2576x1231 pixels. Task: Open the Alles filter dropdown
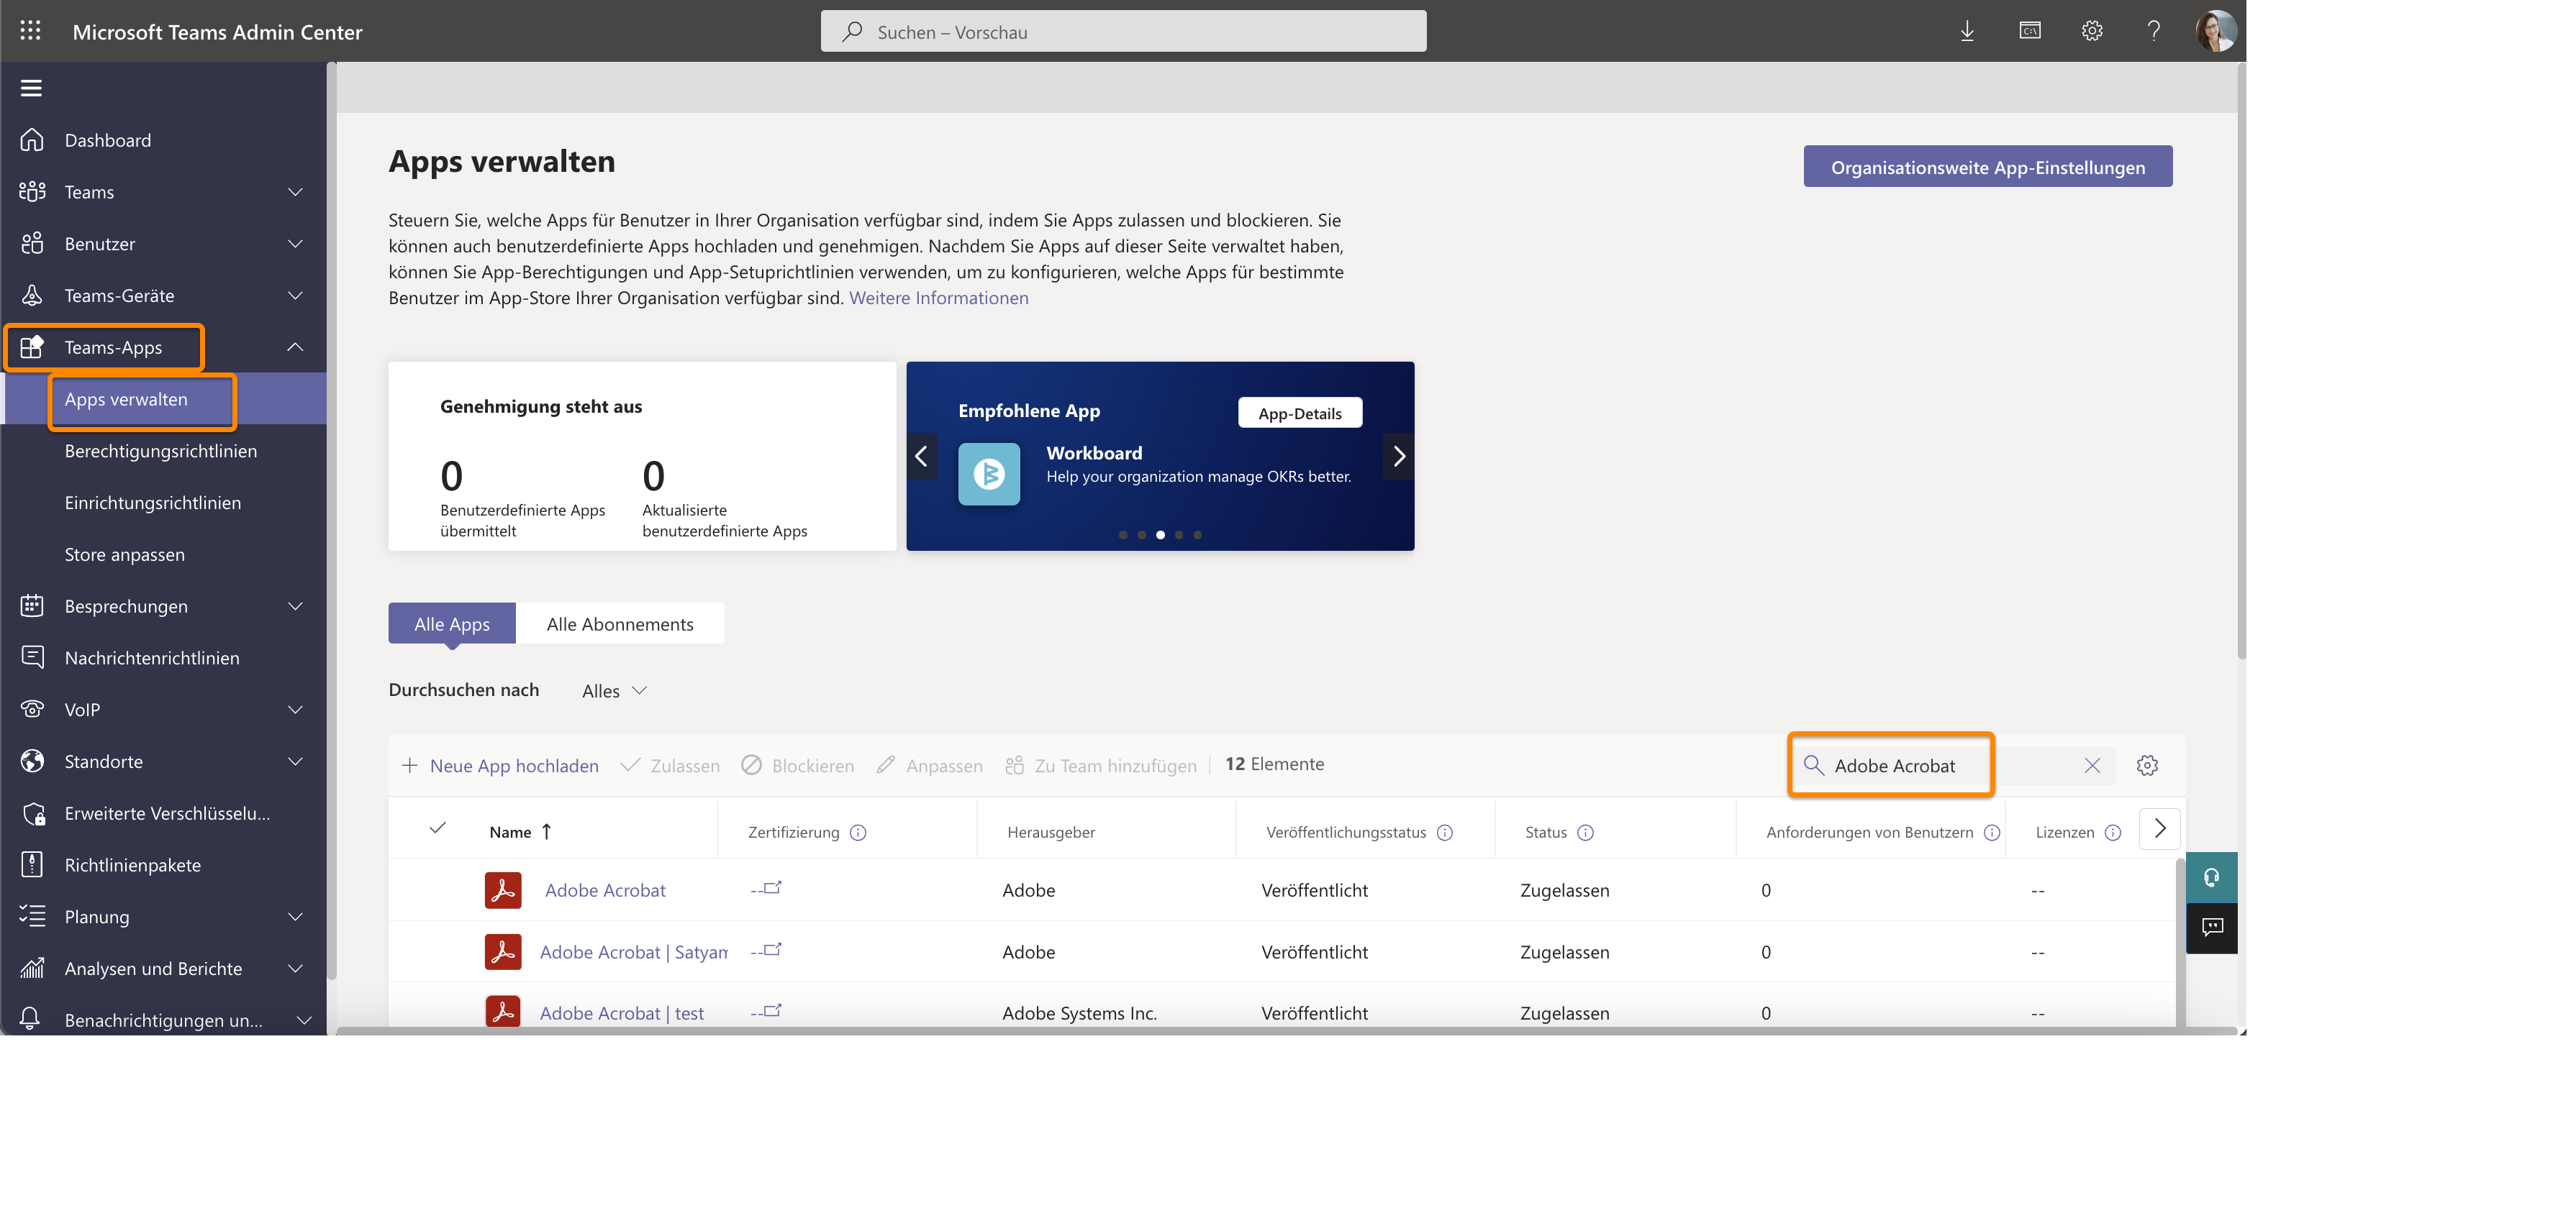[x=613, y=690]
